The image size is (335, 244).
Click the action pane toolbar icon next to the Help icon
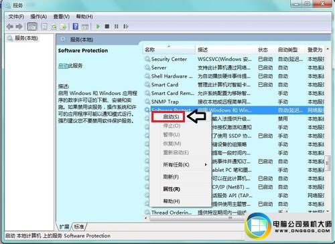[x=85, y=27]
